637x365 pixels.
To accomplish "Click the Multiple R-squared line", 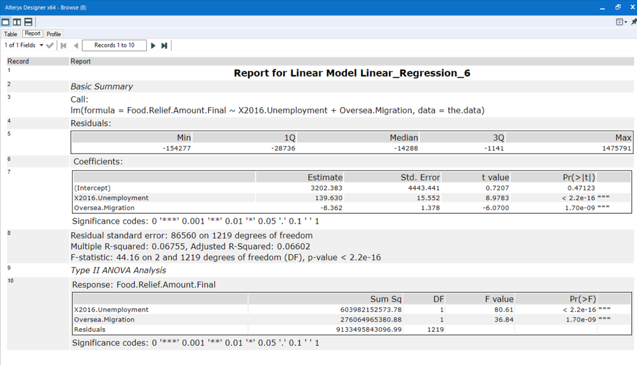I will coord(190,247).
